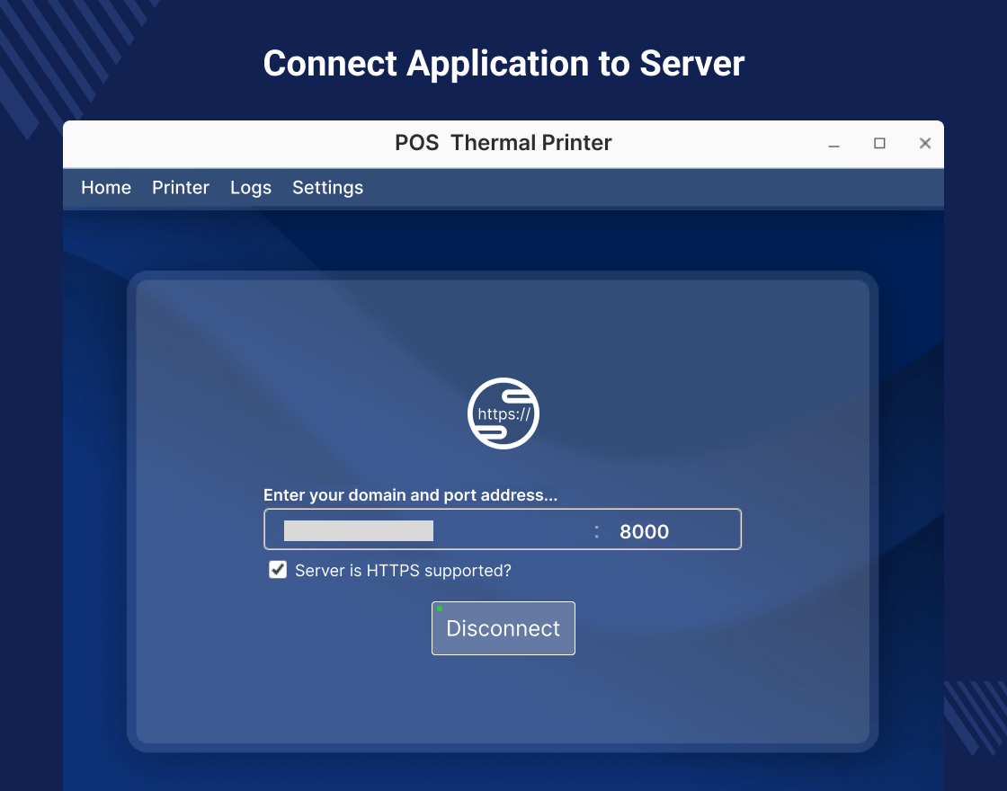The width and height of the screenshot is (1007, 791).
Task: Click the https:// globe icon
Action: [x=503, y=413]
